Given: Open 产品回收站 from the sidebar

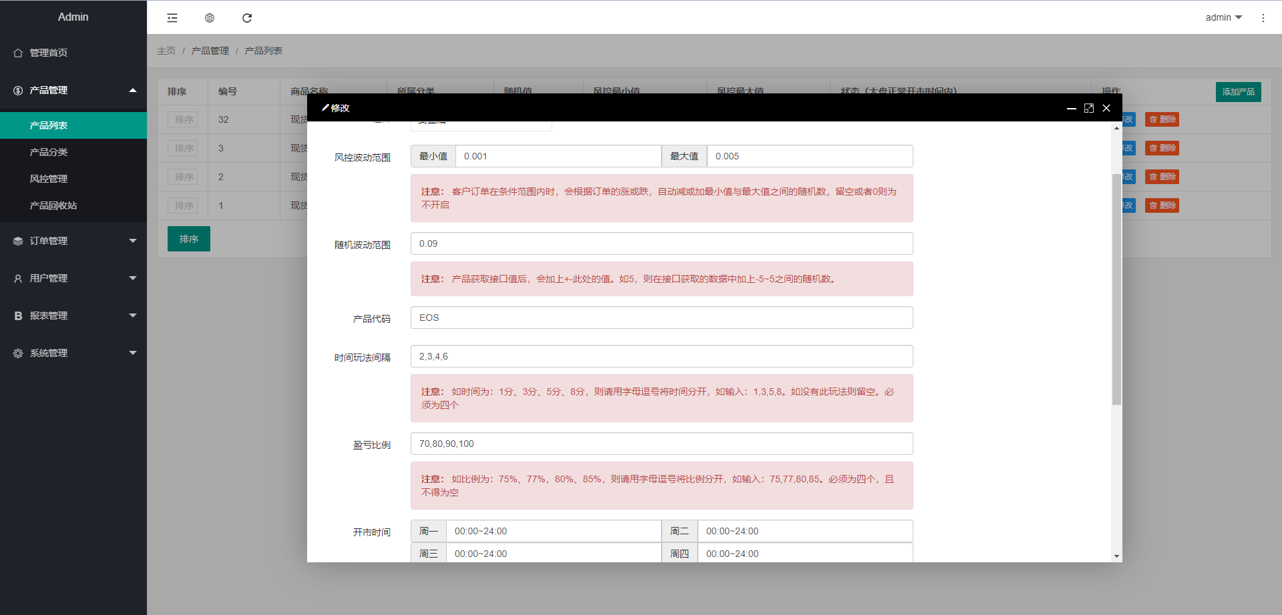Looking at the screenshot, I should 53,205.
